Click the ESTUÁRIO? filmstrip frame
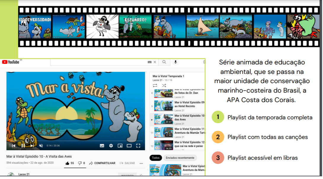Viewport: 323px width, 179px height. [x=135, y=27]
